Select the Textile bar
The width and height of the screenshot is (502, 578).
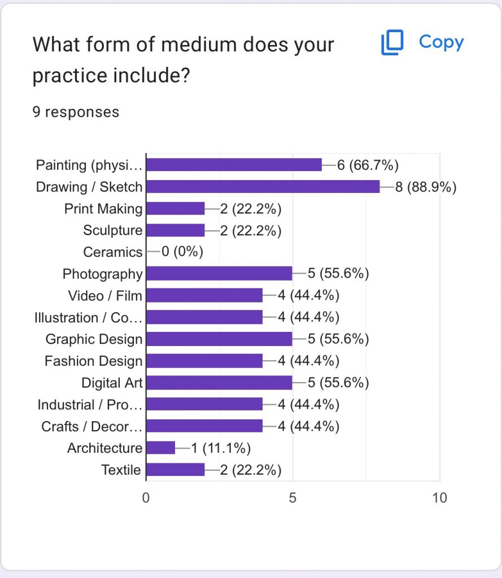point(175,470)
